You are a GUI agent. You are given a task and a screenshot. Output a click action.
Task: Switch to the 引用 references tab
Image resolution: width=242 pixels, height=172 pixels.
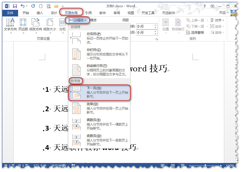point(88,13)
